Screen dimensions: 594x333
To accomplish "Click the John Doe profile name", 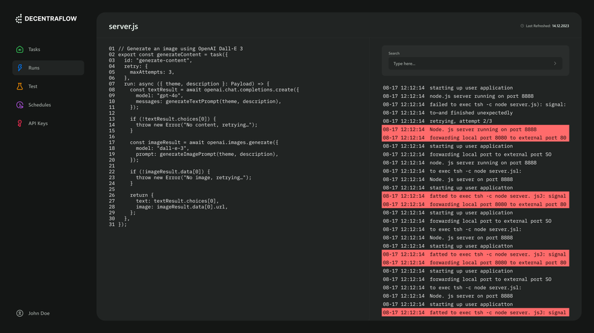I will click(39, 314).
